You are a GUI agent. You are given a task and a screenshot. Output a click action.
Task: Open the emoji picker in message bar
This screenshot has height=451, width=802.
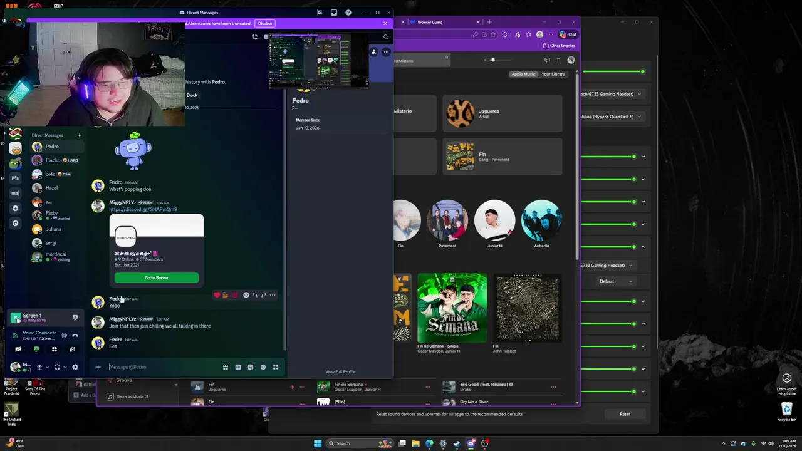click(x=263, y=367)
